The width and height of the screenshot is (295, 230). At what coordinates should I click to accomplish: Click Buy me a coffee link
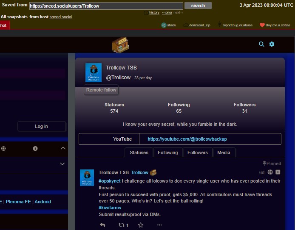tap(278, 25)
